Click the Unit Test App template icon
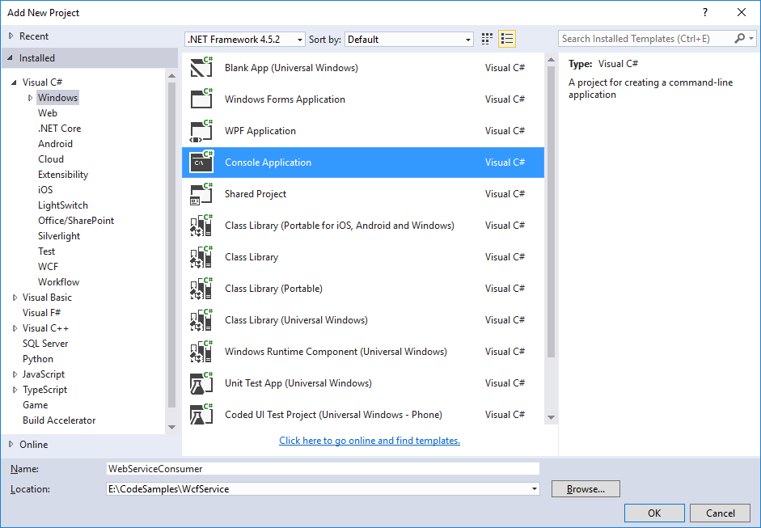The height and width of the screenshot is (528, 761). (x=201, y=383)
